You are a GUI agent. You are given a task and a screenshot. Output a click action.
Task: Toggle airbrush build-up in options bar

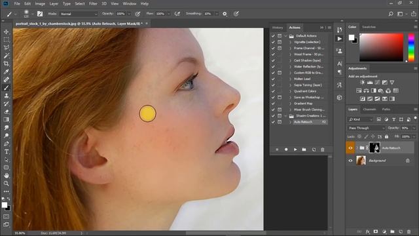[x=177, y=14]
